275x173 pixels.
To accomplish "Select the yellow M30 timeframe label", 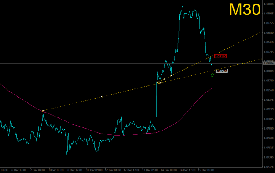I will tap(245, 10).
